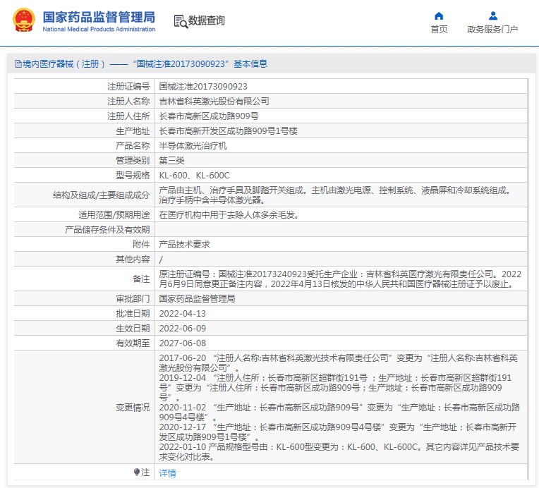The height and width of the screenshot is (488, 539).
Task: Click the national emblem logo
Action: [x=23, y=20]
